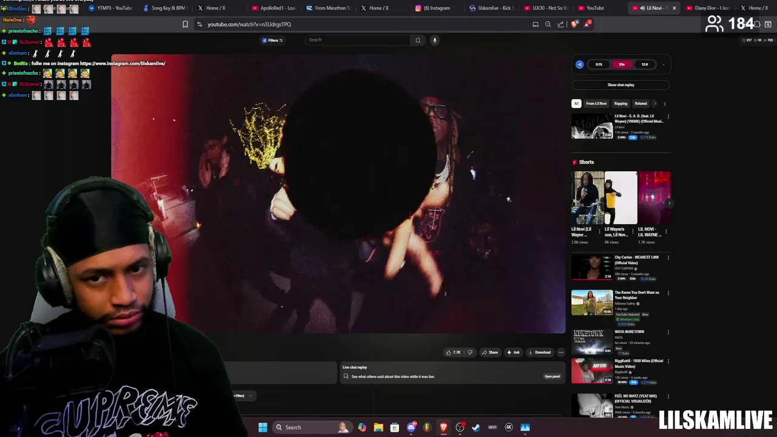Open FL Studio from the taskbar
The image size is (777, 437).
[x=427, y=427]
